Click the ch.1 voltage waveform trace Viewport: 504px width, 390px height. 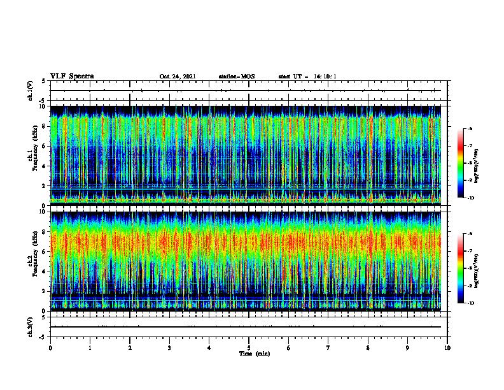click(x=246, y=90)
